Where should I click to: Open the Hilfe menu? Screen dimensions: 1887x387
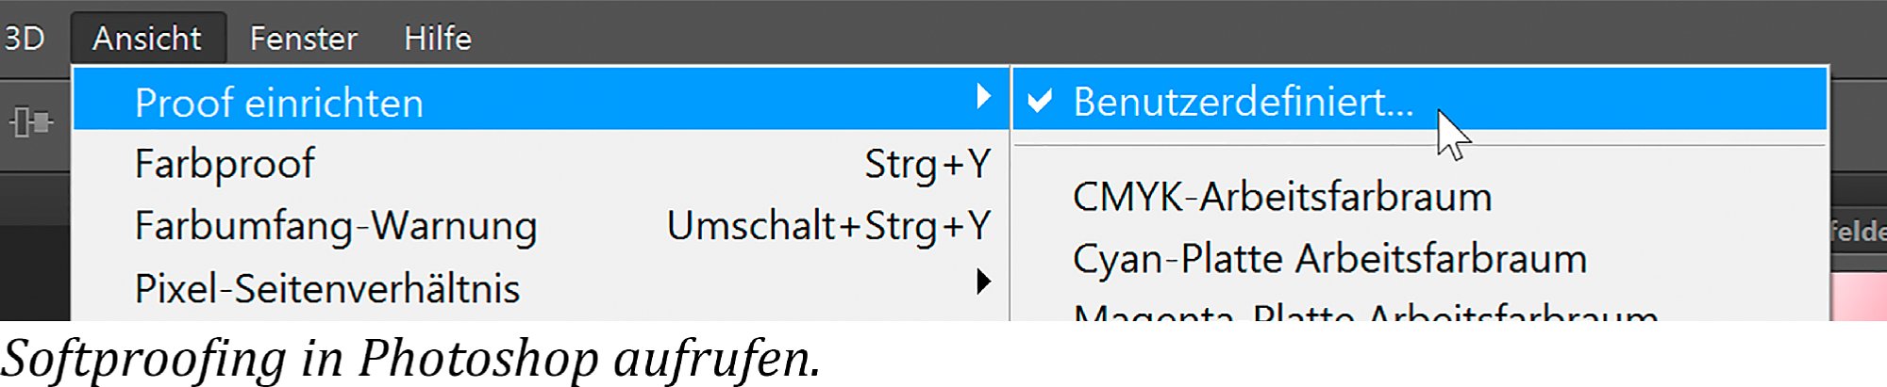437,39
